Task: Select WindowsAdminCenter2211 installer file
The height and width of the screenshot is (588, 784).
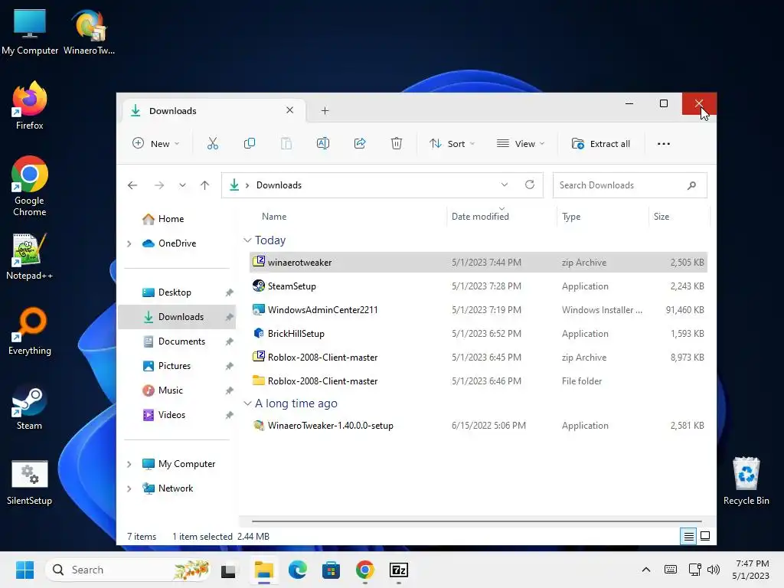Action: click(x=478, y=310)
